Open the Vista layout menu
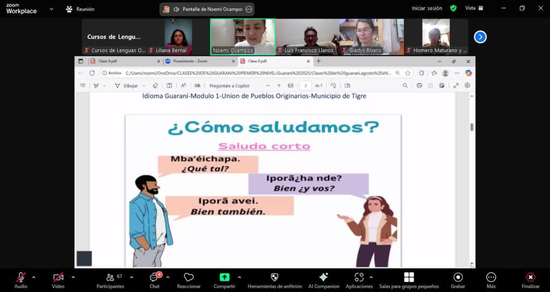The image size is (550, 292). [474, 9]
